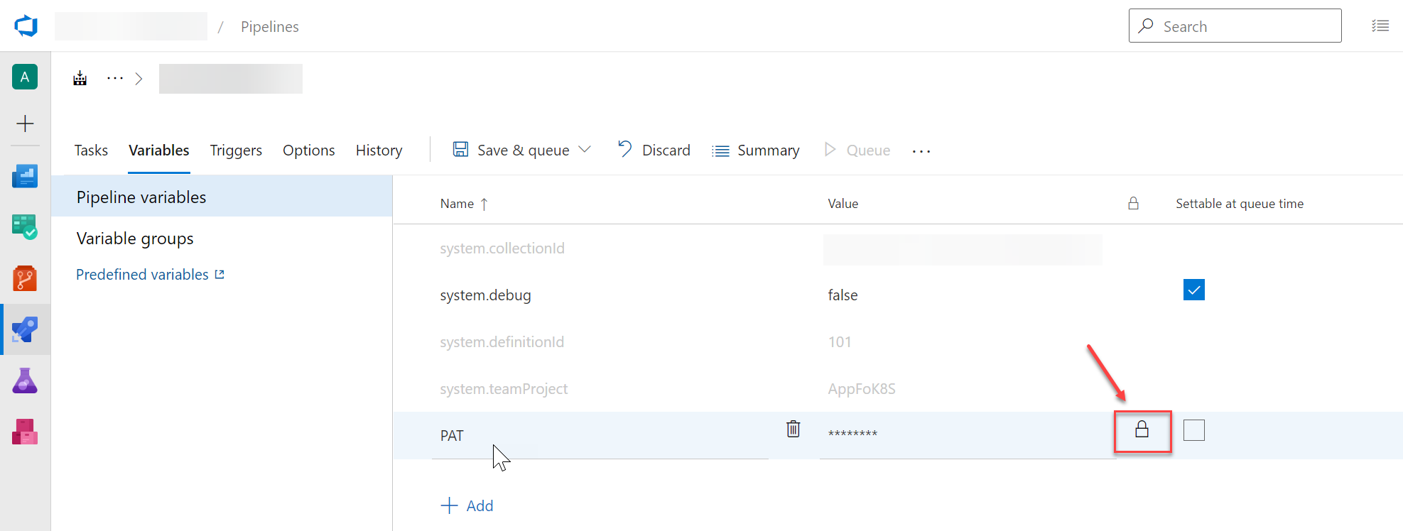Check PAT settable at queue time
The height and width of the screenshot is (531, 1403).
1194,430
